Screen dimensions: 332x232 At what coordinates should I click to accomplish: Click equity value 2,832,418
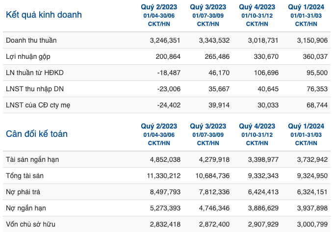coord(165,224)
